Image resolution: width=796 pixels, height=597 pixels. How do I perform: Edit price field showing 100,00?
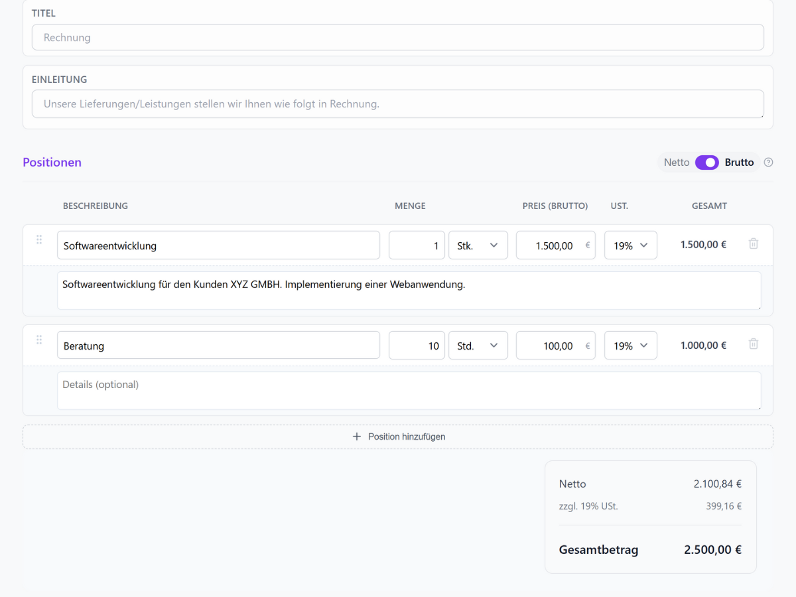(x=556, y=346)
